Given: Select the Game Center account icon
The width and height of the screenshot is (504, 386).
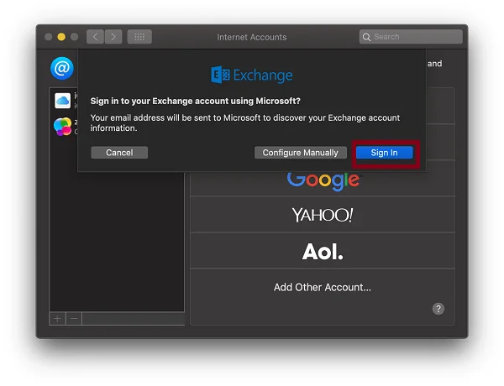Looking at the screenshot, I should point(63,127).
